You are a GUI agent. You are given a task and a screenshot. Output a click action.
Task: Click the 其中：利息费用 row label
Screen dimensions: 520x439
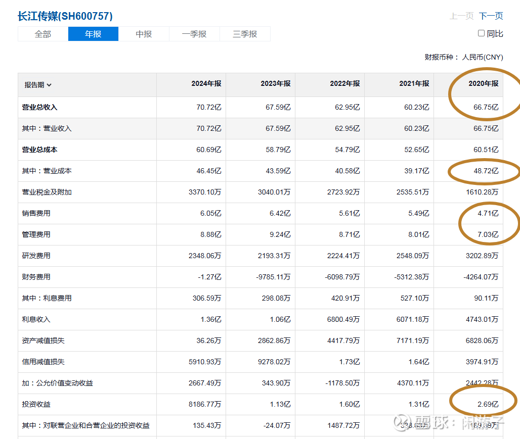click(x=47, y=298)
